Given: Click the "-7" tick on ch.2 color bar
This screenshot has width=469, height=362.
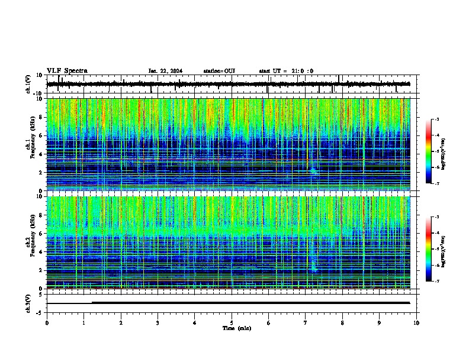Looking at the screenshot, I should tap(437, 281).
